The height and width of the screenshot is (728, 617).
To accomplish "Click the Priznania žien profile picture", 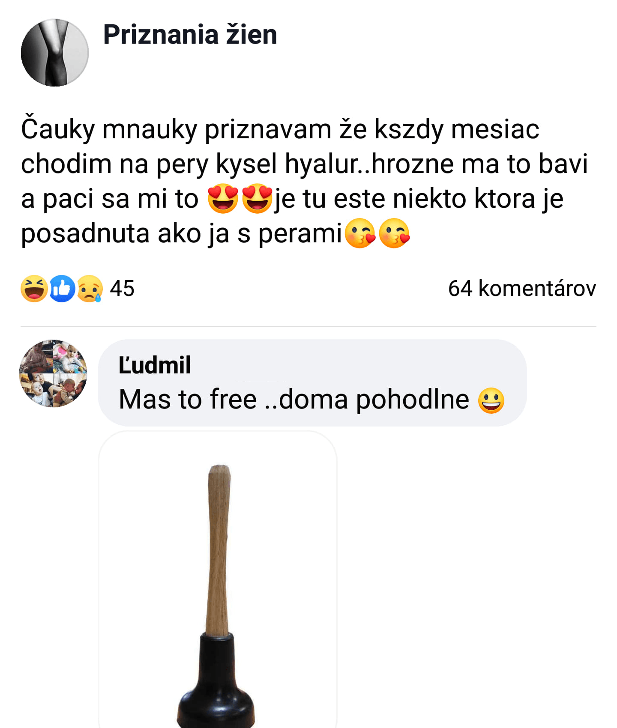I will pyautogui.click(x=55, y=53).
